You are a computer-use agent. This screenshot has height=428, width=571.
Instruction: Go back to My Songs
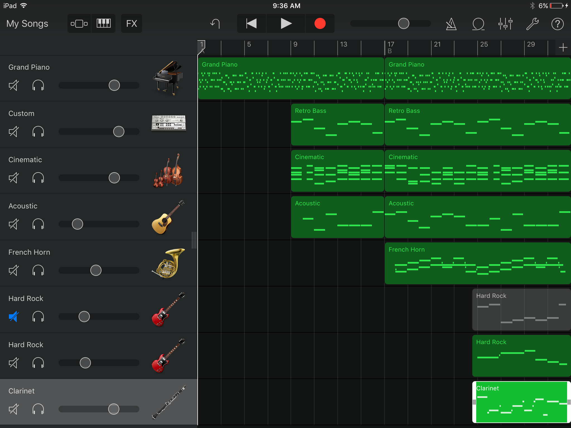27,24
